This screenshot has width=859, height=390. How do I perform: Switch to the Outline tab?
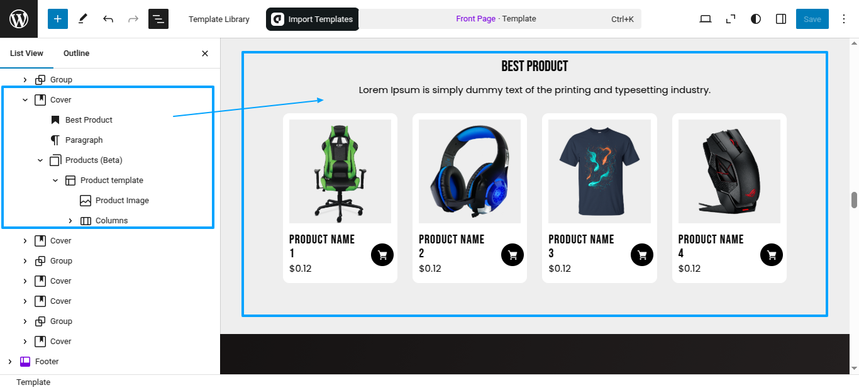76,53
